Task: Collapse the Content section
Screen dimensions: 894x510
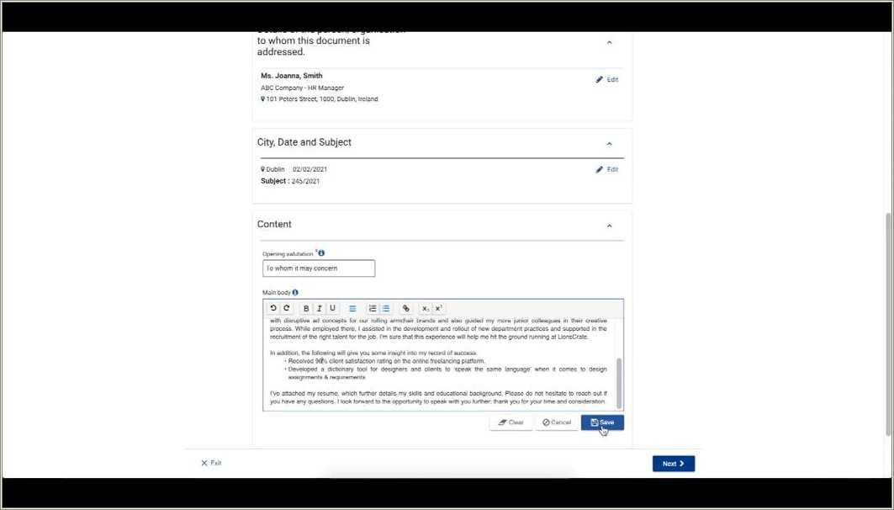Action: (x=609, y=226)
